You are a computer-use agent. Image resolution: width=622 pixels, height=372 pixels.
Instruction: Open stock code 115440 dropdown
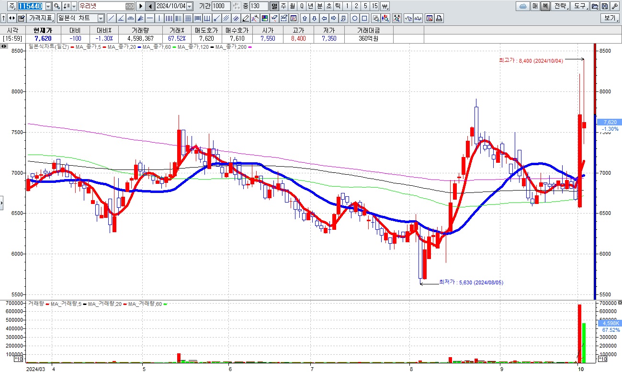[x=48, y=6]
